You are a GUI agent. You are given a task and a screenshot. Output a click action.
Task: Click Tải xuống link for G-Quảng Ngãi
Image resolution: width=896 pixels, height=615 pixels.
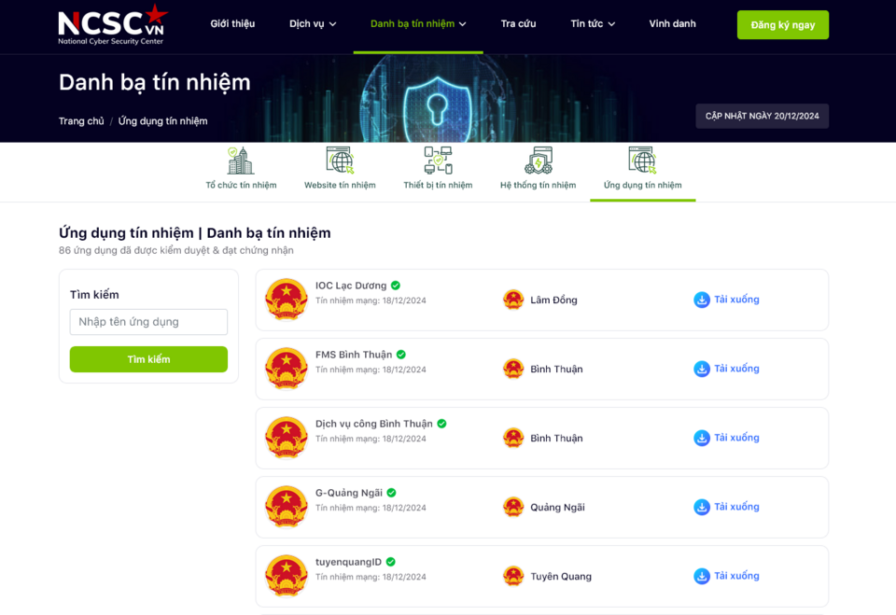coord(736,507)
